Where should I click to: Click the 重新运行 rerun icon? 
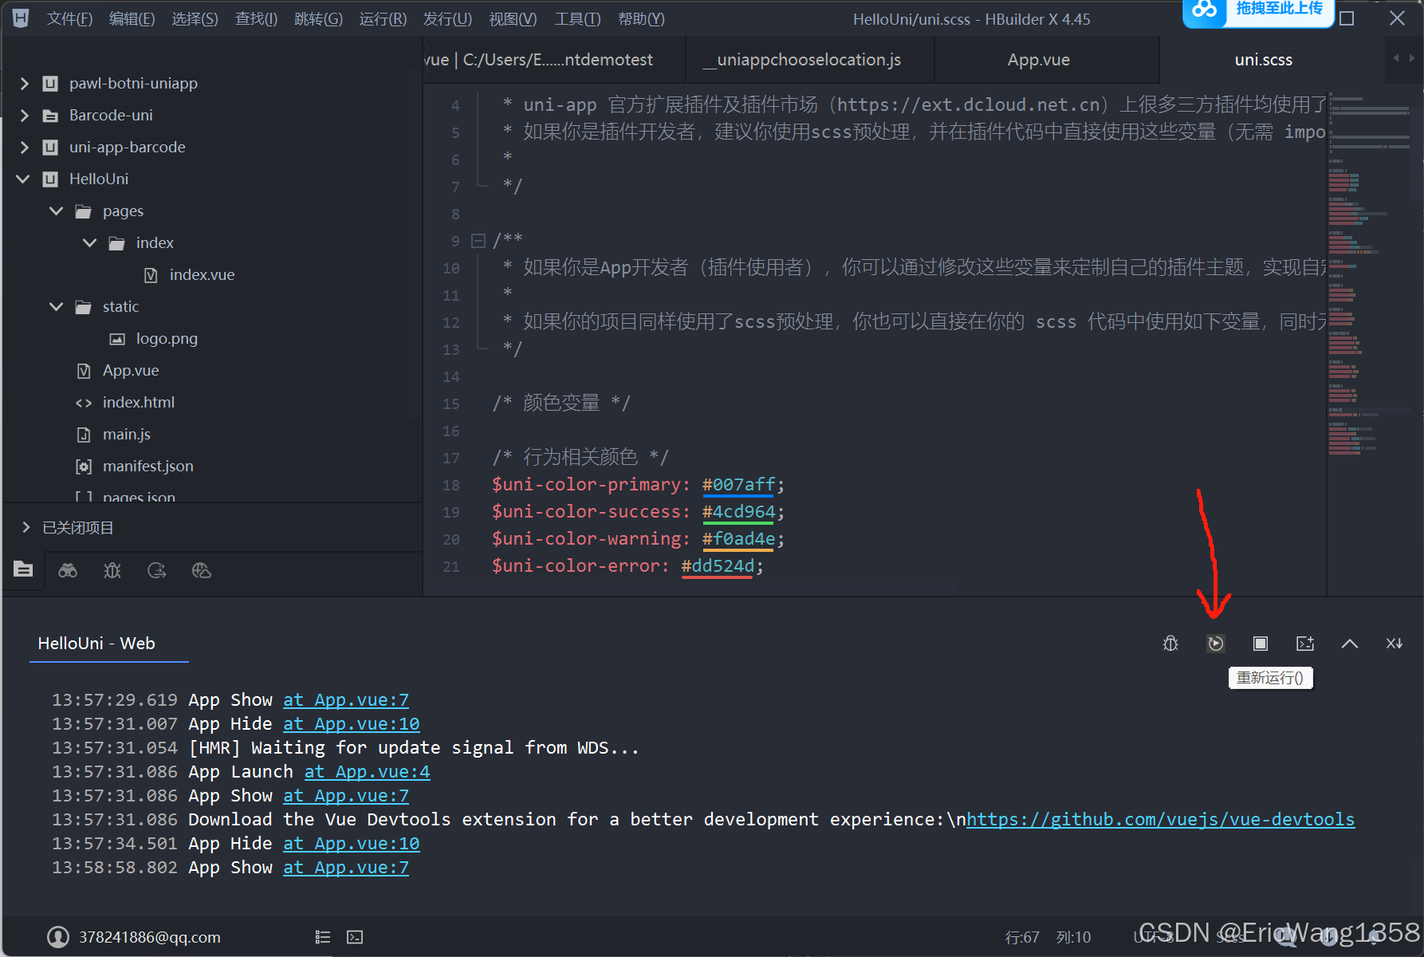[1215, 644]
